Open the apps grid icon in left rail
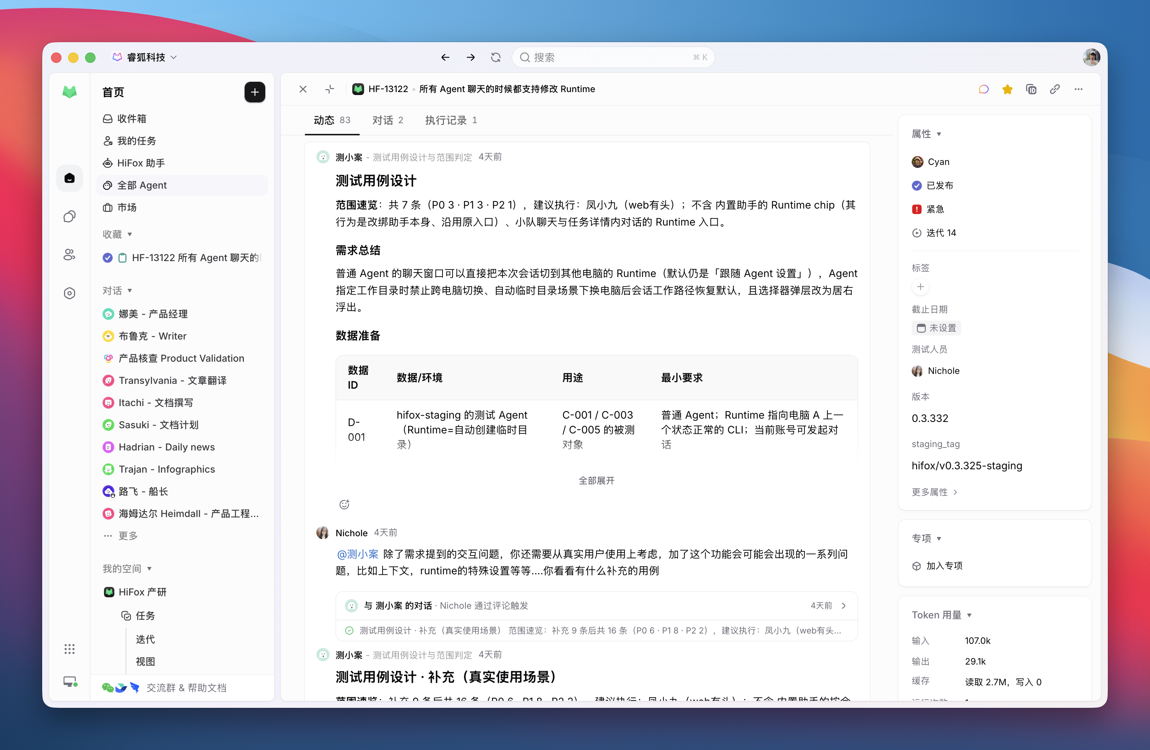Screen dimensions: 1150x750 click(x=70, y=649)
